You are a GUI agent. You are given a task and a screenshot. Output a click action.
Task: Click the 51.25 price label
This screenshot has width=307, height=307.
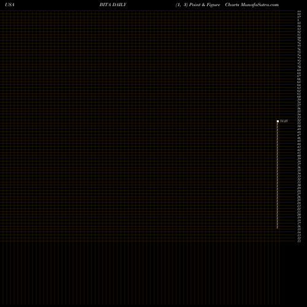(284, 121)
